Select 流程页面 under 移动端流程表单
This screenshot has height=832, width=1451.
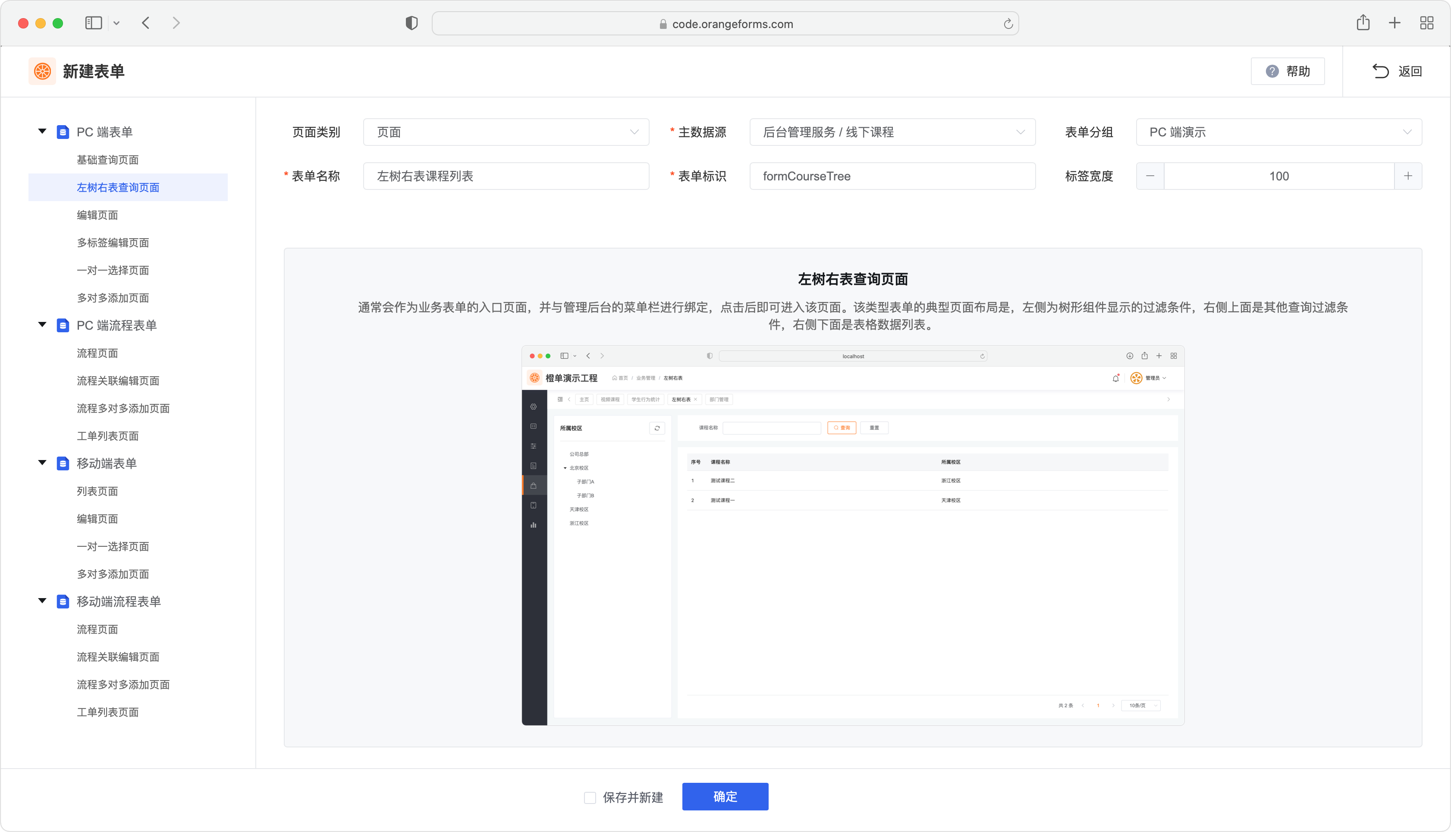coord(97,629)
